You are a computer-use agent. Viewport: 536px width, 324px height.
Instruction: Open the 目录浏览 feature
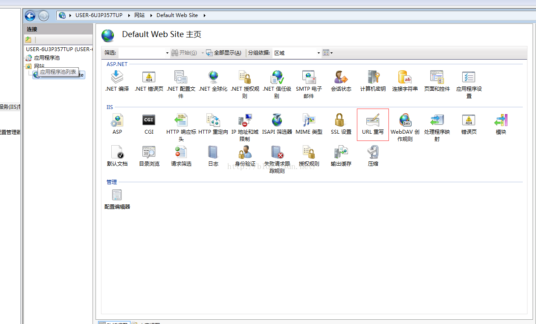149,156
